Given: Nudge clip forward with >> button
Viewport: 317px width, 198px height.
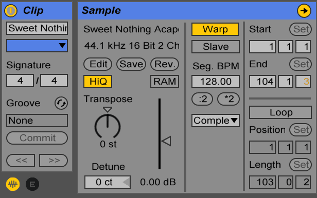Looking at the screenshot, I should click(x=54, y=161).
